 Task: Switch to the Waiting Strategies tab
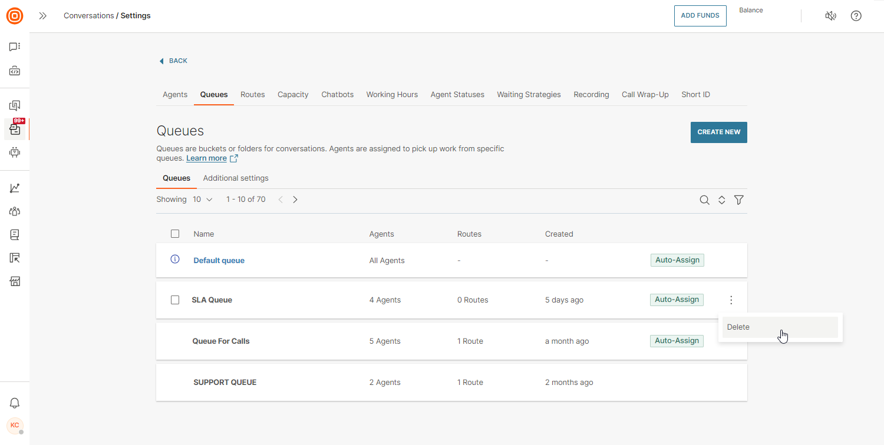coord(529,94)
